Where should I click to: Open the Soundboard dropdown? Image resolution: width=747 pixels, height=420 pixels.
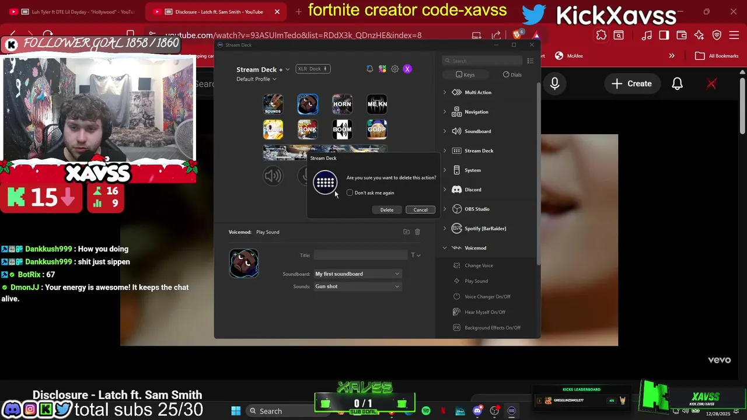(357, 274)
